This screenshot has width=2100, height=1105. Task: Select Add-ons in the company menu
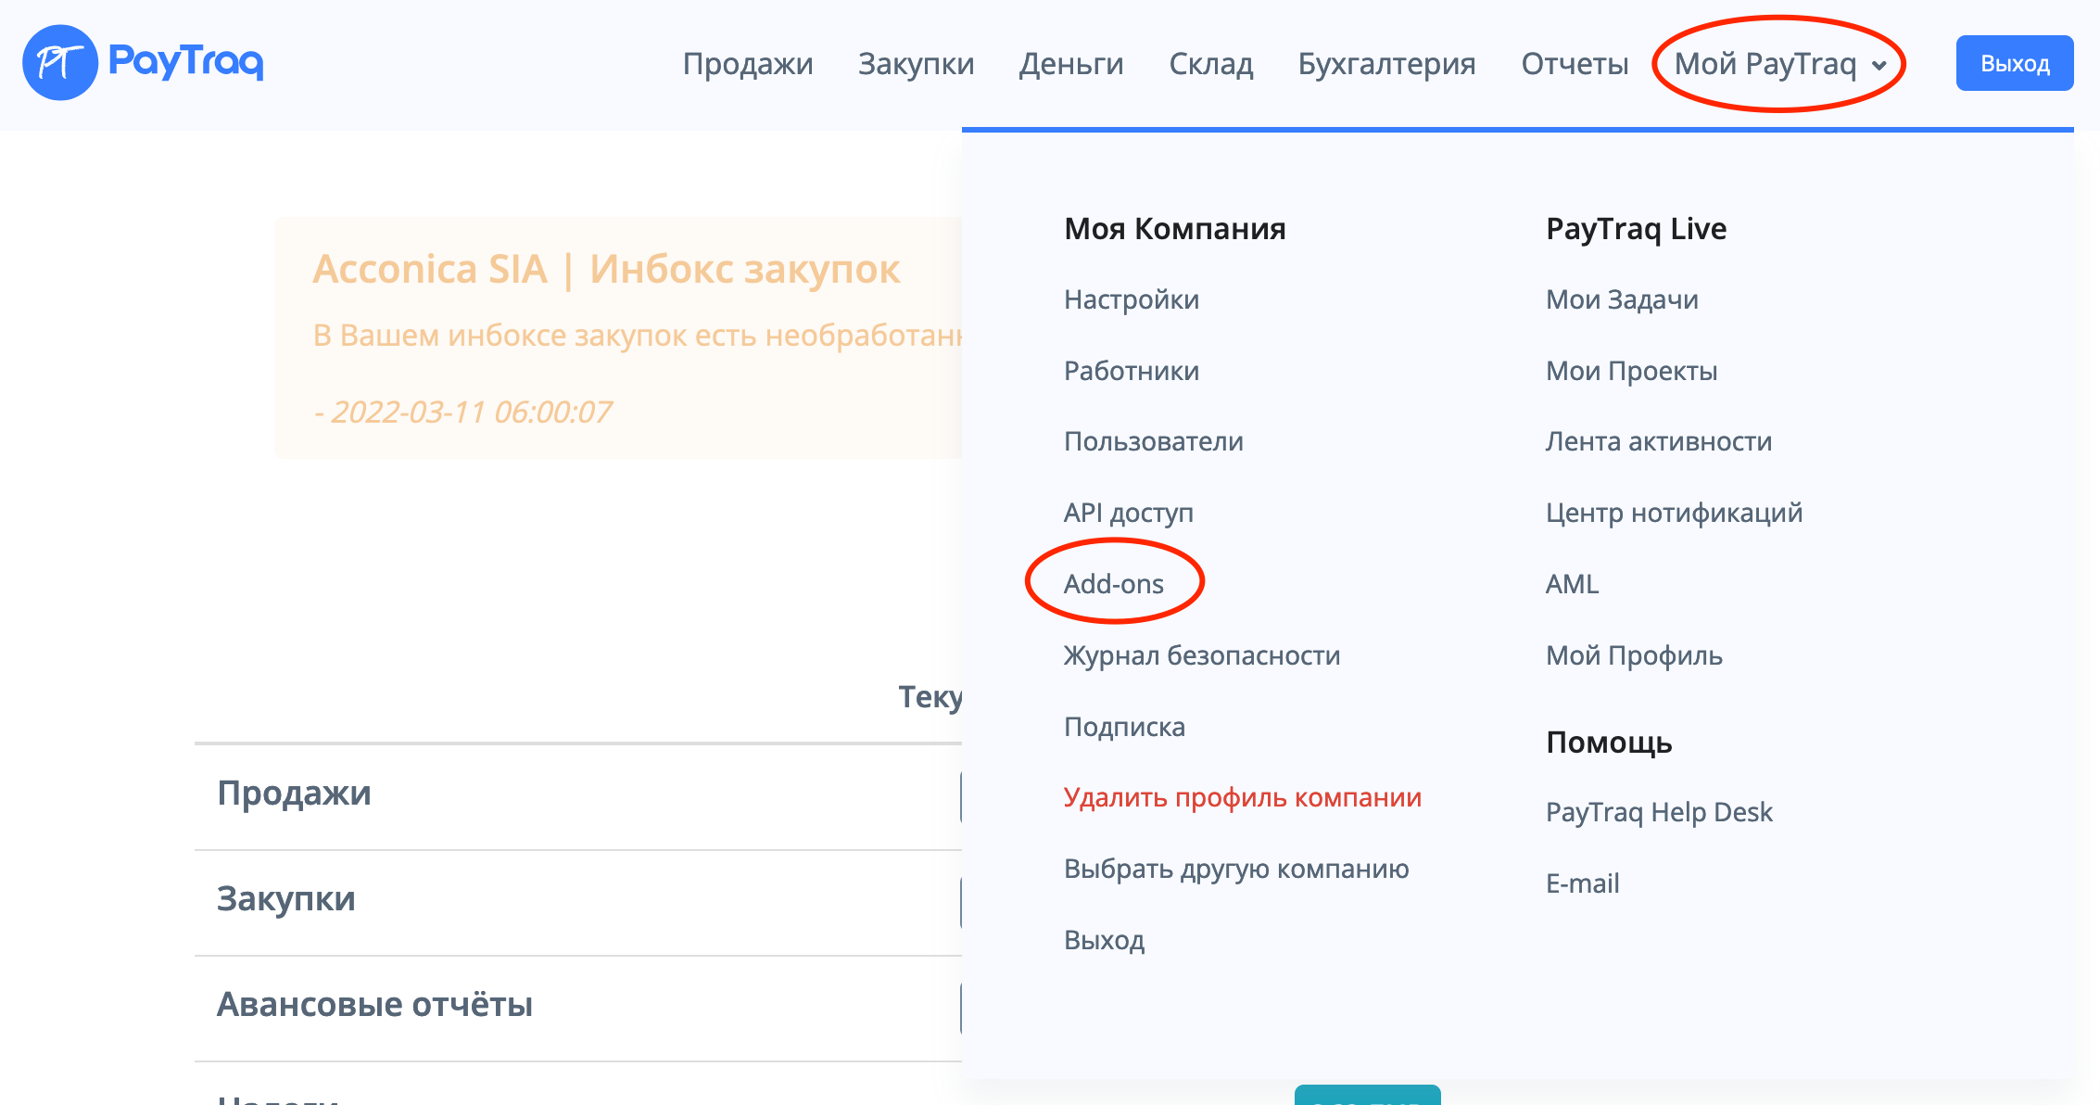coord(1113,584)
